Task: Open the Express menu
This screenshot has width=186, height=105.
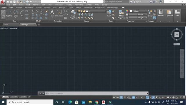Action: (x=105, y=5)
